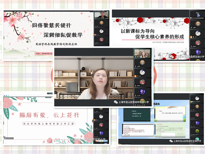Select the cat-eared girl avatar in center window

click(142, 62)
